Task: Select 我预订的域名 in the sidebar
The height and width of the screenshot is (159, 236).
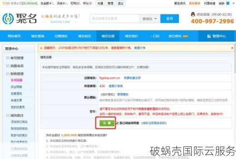Action: pyautogui.click(x=19, y=128)
